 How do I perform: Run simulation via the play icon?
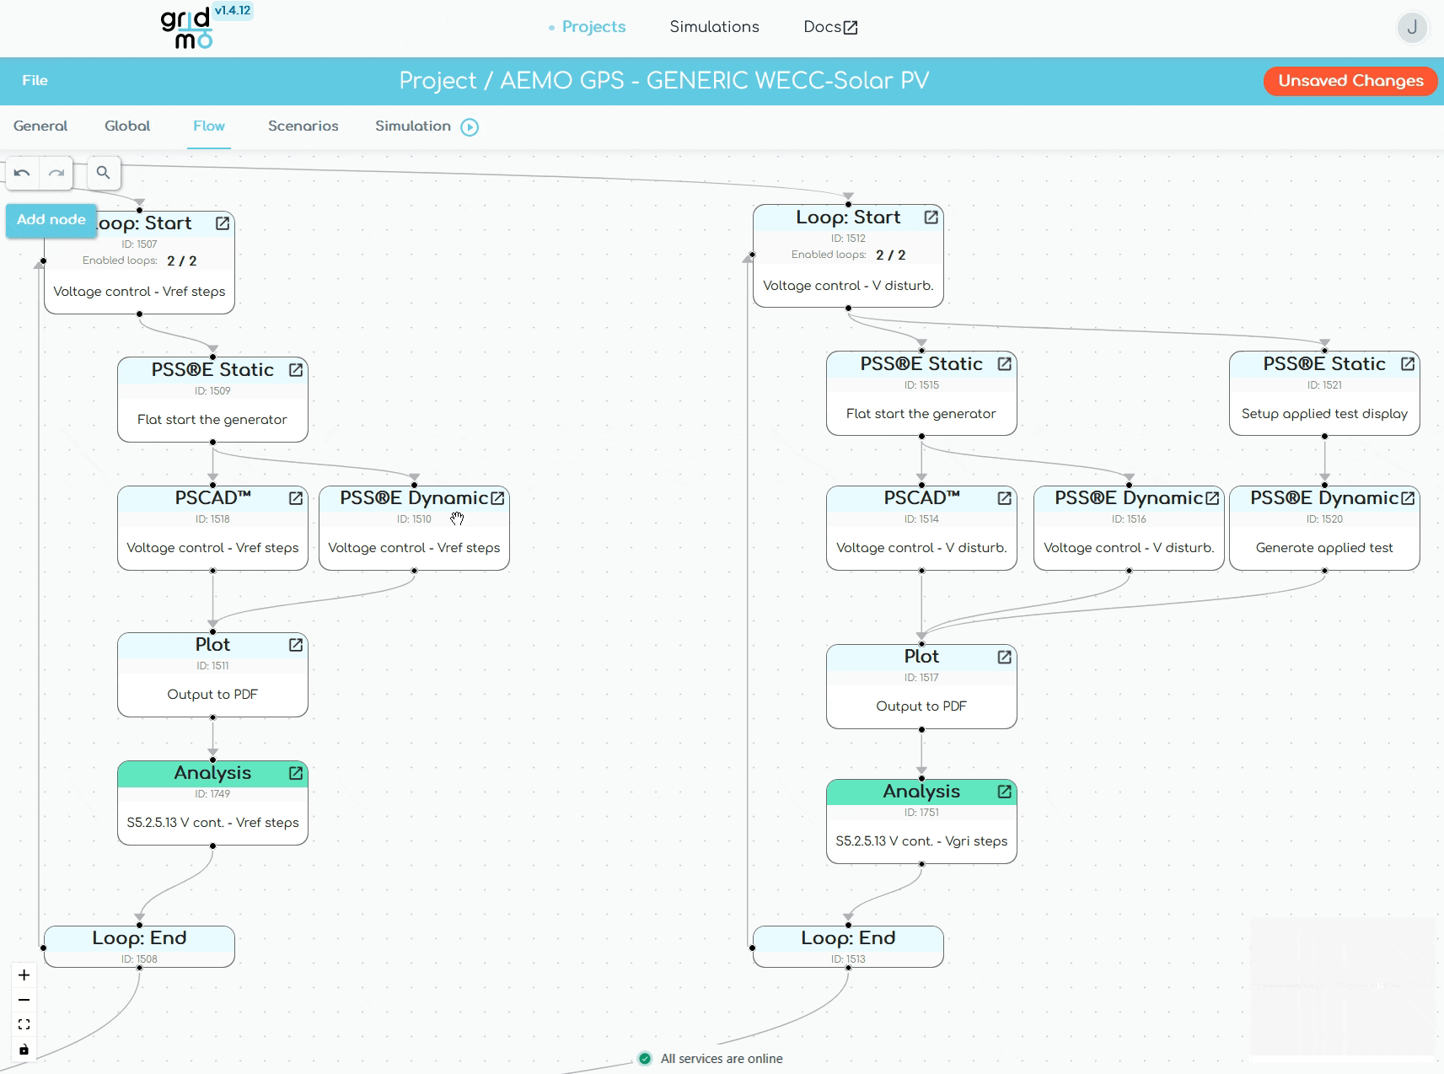[x=470, y=126]
